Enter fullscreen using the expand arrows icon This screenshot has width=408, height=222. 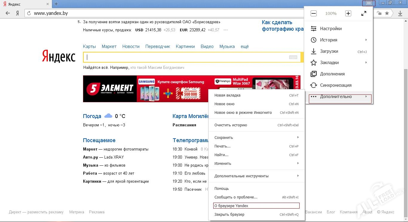363,13
